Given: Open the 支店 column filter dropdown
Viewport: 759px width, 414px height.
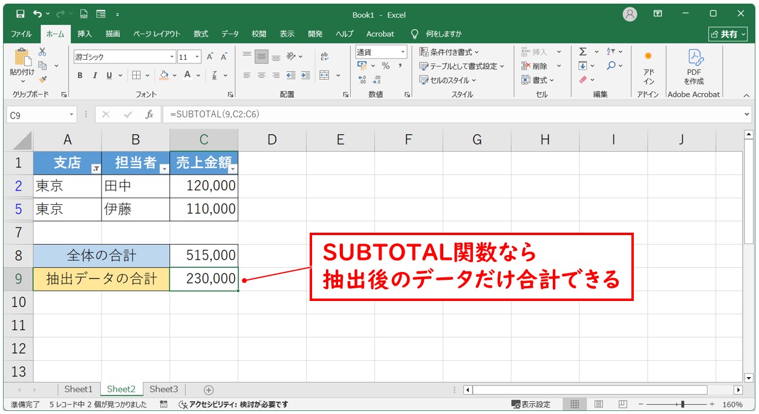Looking at the screenshot, I should click(x=96, y=170).
